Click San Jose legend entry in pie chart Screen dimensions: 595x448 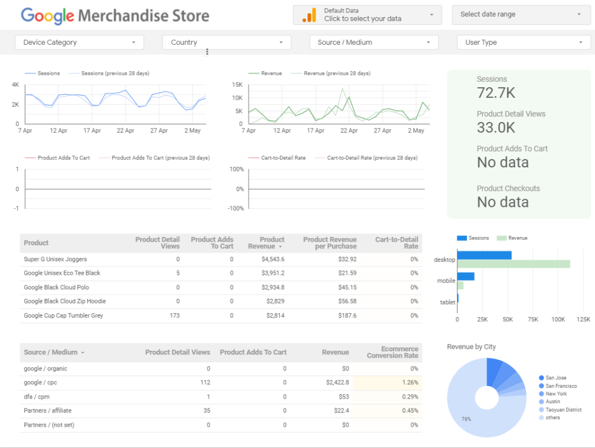(x=553, y=378)
